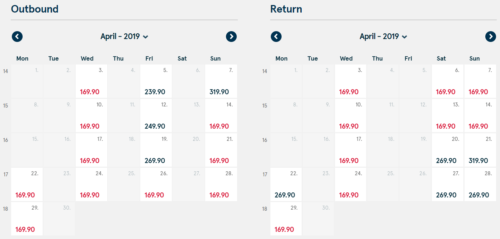Pick Return April 22 priced 269.90
Screen dimensions: 500x239
point(286,185)
